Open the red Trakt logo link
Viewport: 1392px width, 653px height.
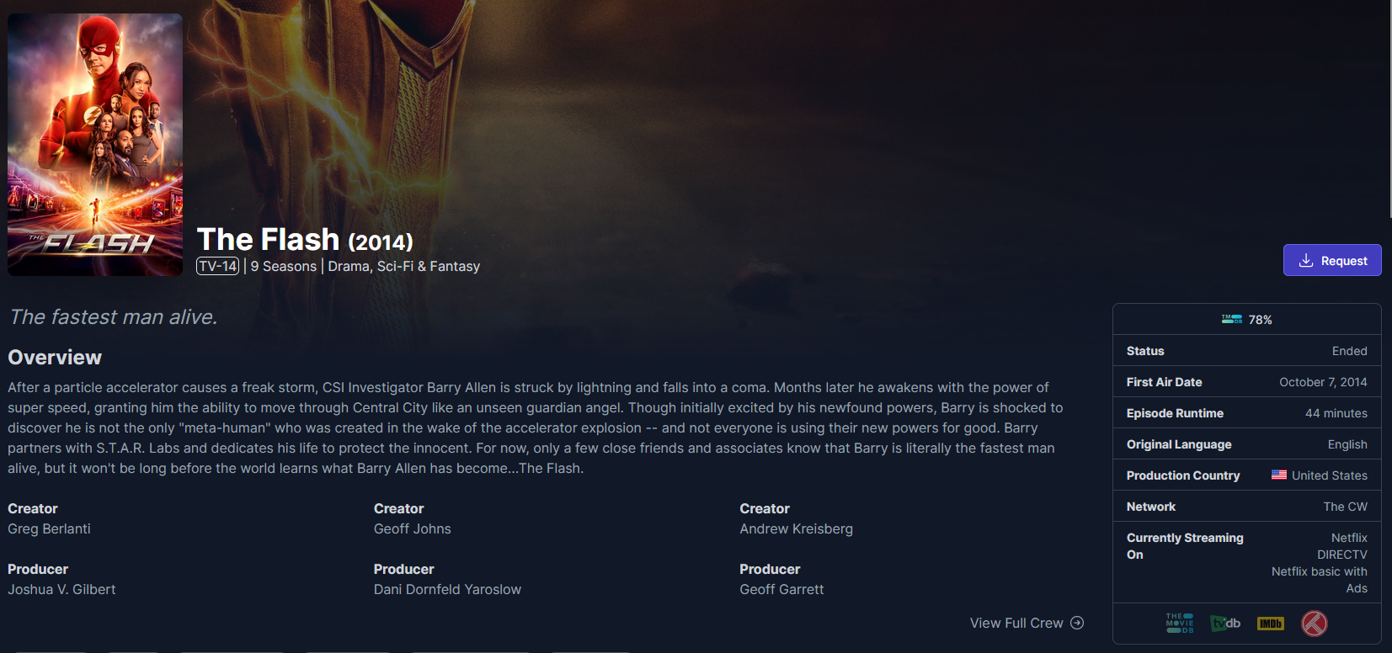[1315, 624]
